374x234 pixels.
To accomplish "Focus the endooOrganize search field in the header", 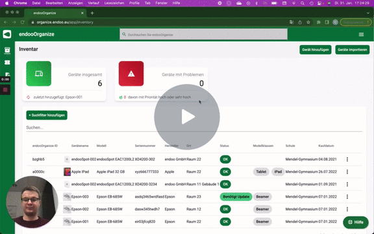I will (x=203, y=34).
